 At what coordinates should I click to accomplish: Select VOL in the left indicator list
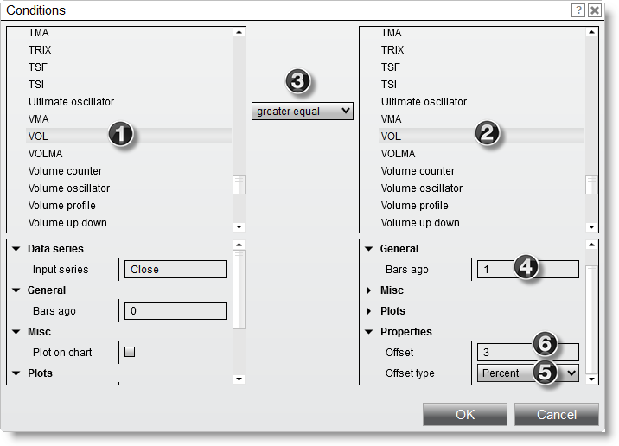[40, 137]
